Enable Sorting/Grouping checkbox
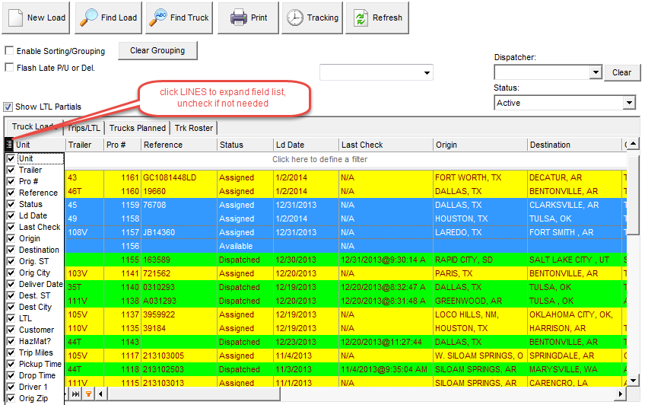Viewport: 645px width, 405px height. pyautogui.click(x=9, y=51)
